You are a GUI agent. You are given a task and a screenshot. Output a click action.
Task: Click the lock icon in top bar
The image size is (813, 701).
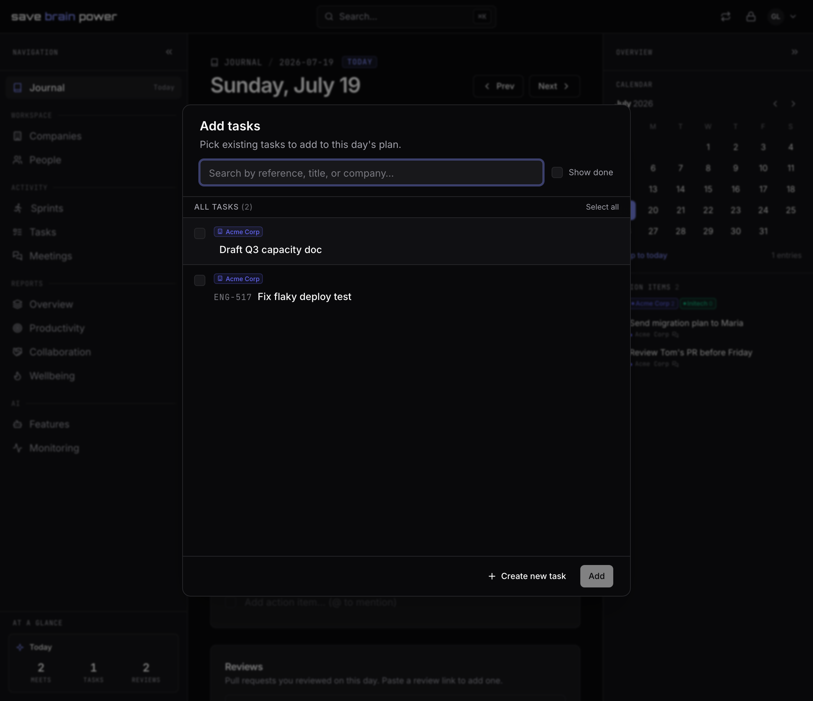pyautogui.click(x=751, y=16)
